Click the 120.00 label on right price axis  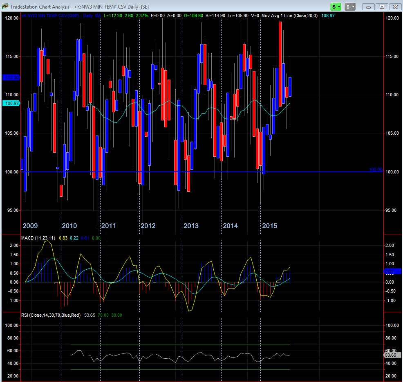[393, 18]
